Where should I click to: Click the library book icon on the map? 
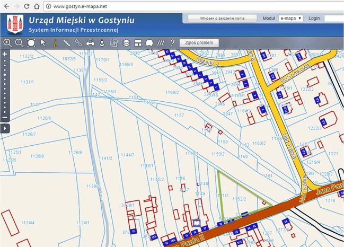[197, 223]
